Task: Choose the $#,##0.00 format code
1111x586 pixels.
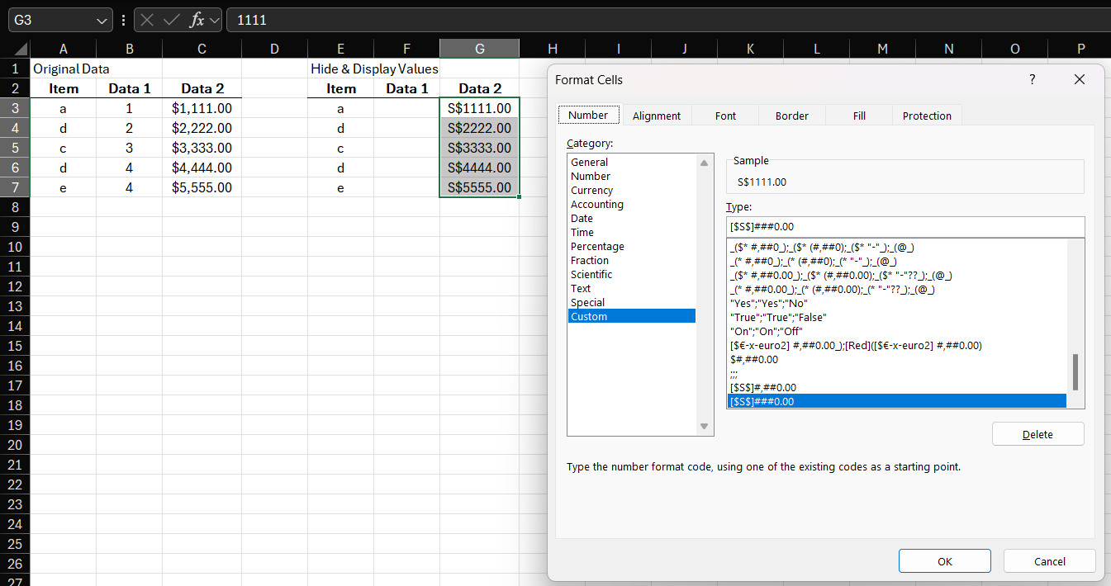Action: [x=897, y=359]
